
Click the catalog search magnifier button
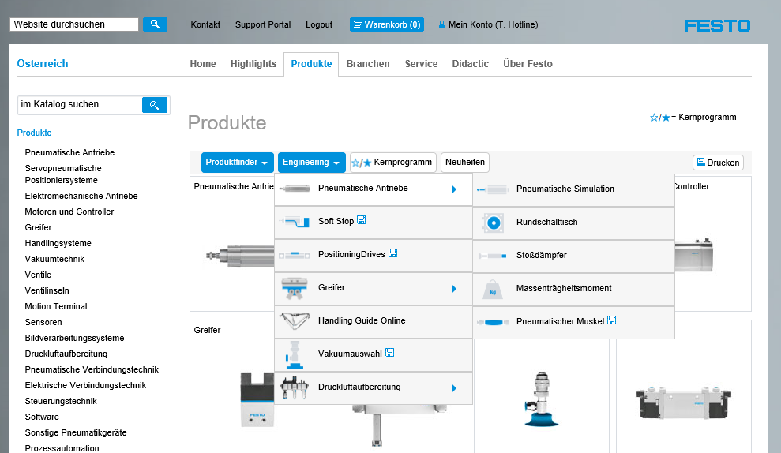click(x=155, y=105)
